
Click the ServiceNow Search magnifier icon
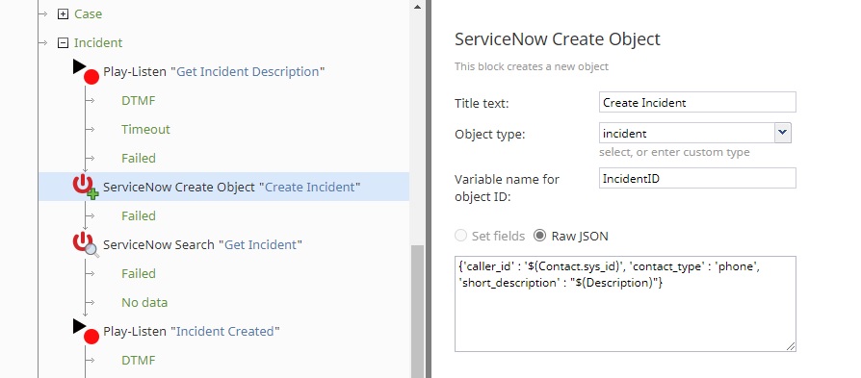pyautogui.click(x=86, y=245)
